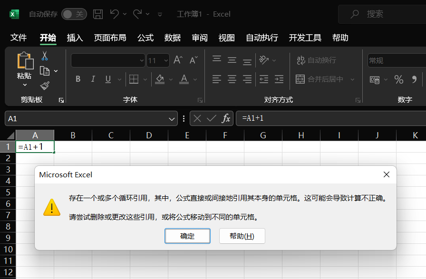Open the 文件 menu tab
The width and height of the screenshot is (426, 279).
19,38
